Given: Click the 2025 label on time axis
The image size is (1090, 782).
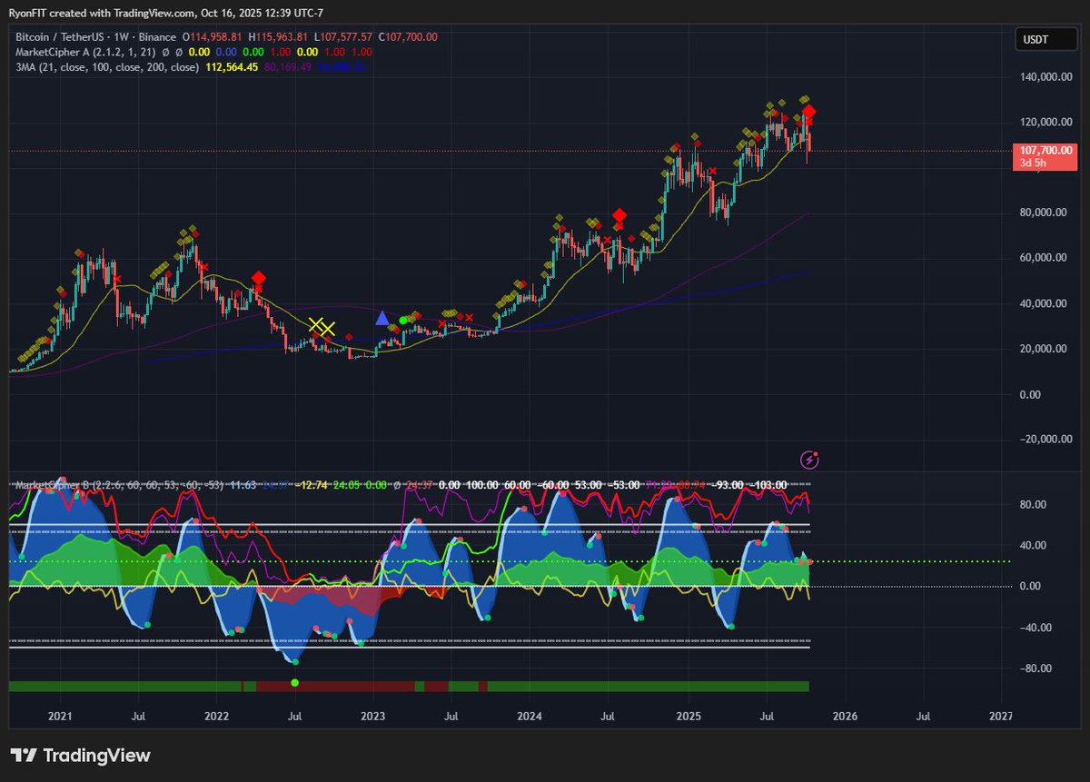Looking at the screenshot, I should tap(689, 717).
